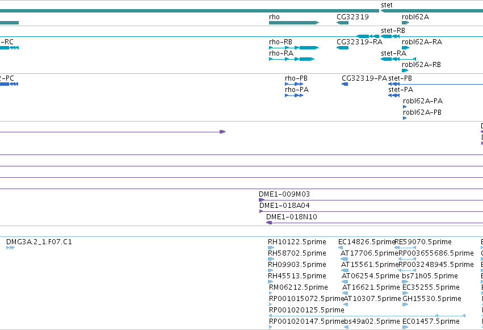Select the AT16621.5prime EST

pyautogui.click(x=345, y=293)
